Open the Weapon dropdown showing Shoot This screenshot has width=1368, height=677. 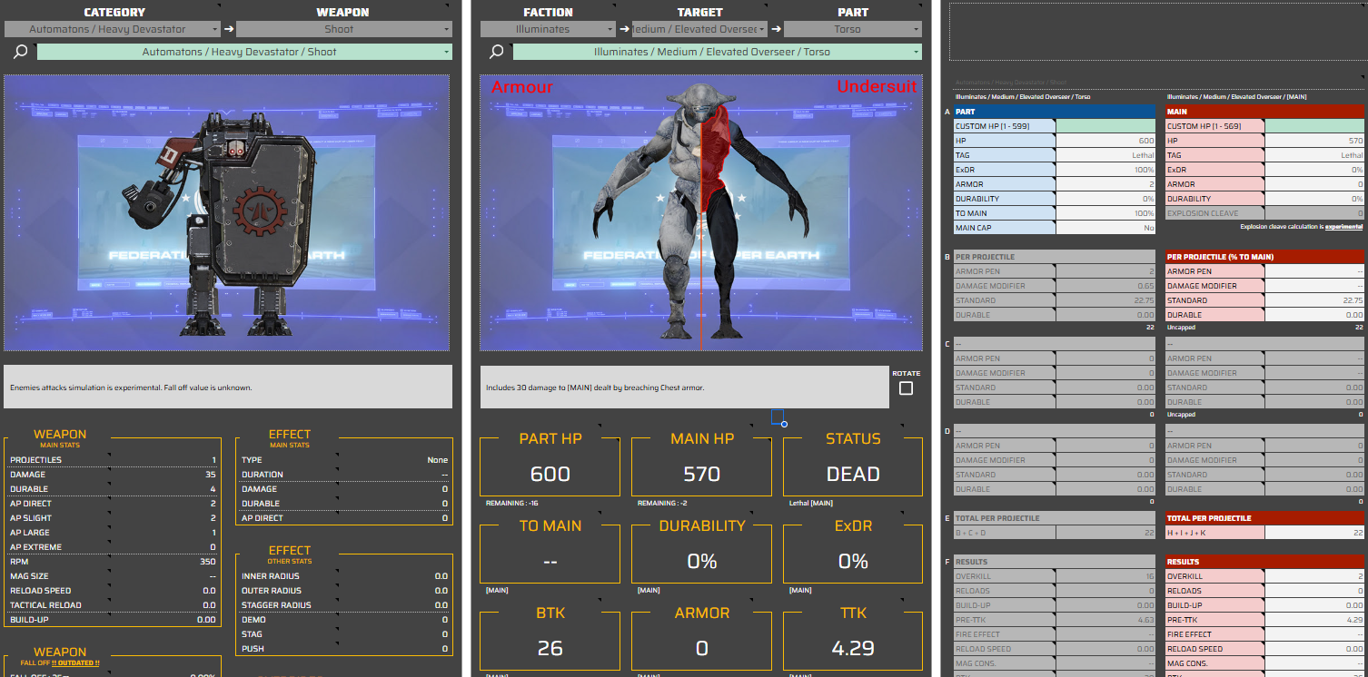click(343, 29)
